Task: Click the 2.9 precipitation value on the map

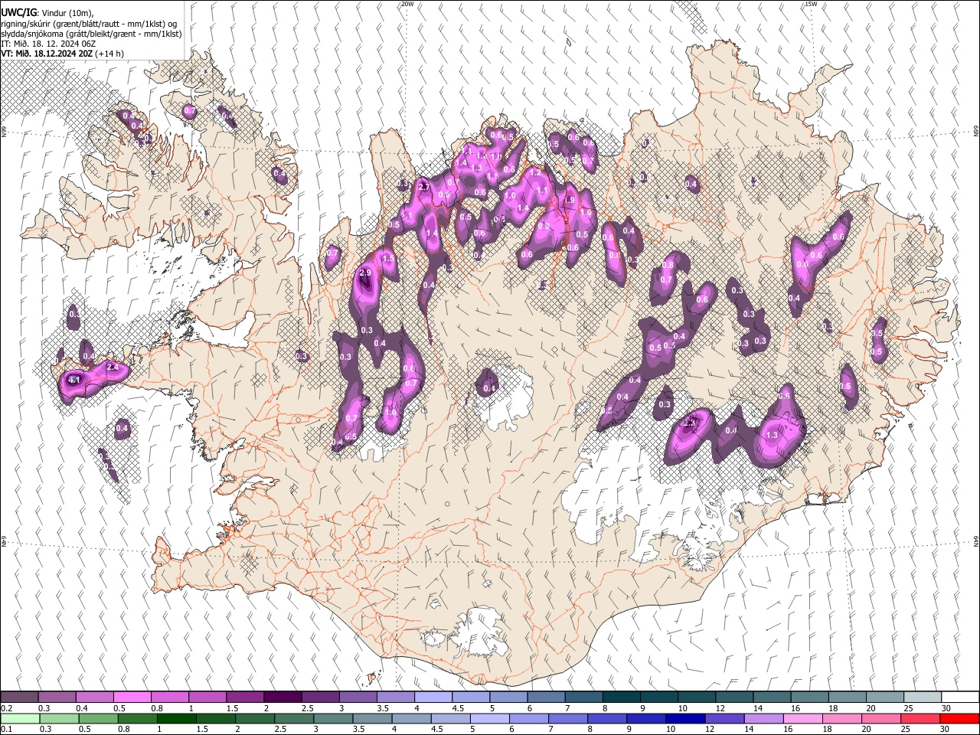Action: click(364, 273)
